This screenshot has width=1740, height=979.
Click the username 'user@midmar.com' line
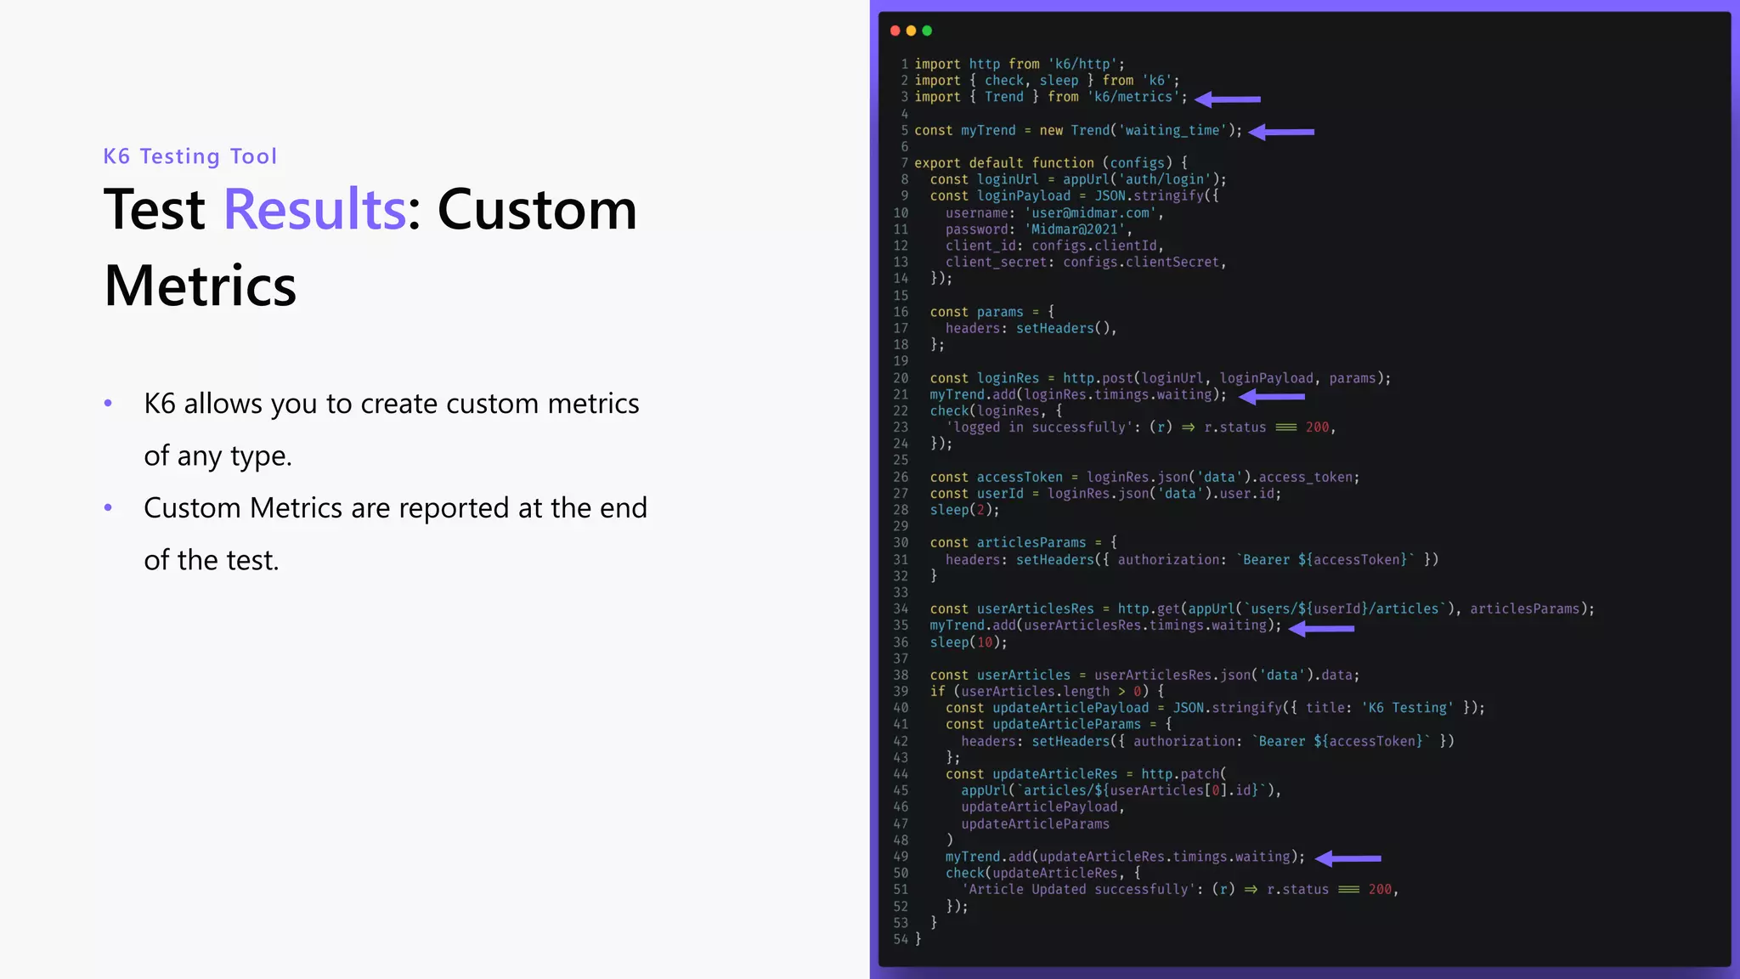pos(1054,212)
